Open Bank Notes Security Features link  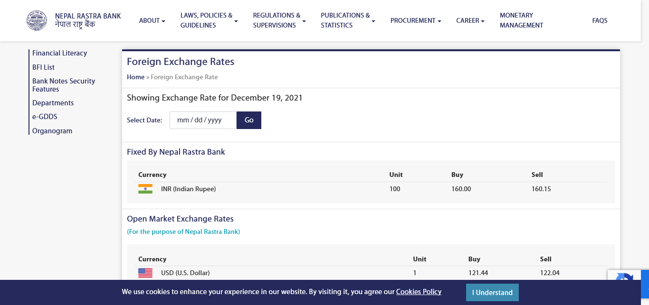64,85
